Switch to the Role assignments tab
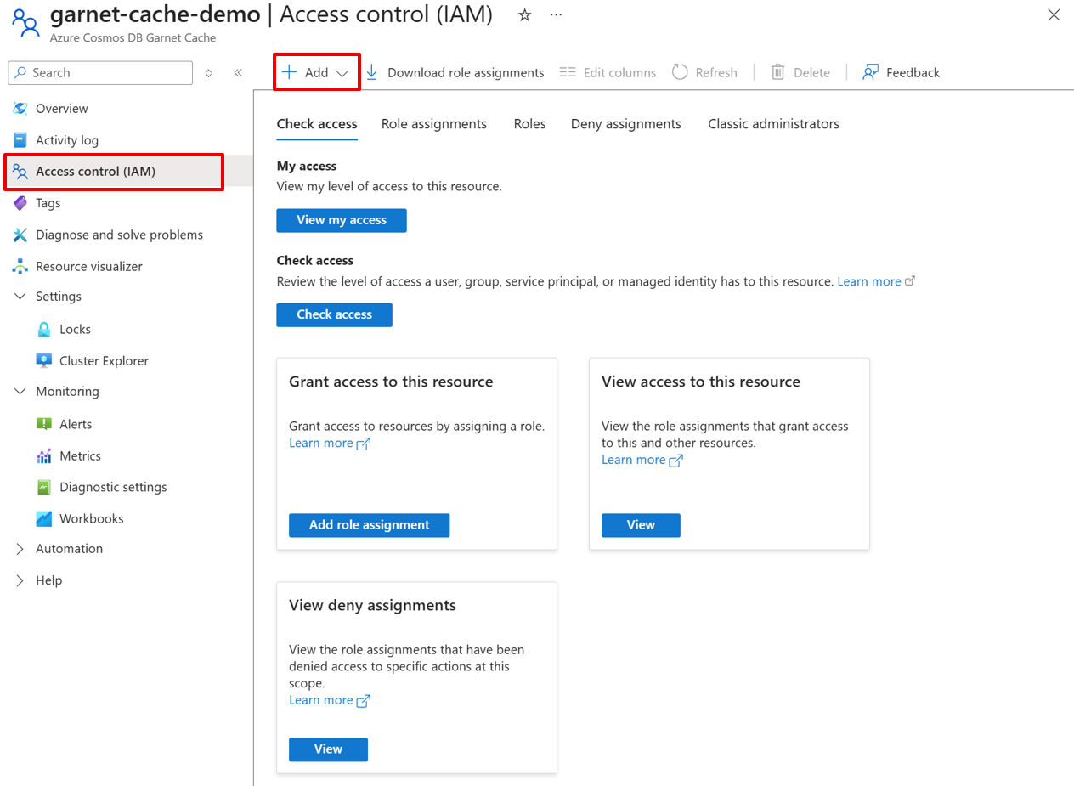This screenshot has width=1074, height=786. [433, 123]
